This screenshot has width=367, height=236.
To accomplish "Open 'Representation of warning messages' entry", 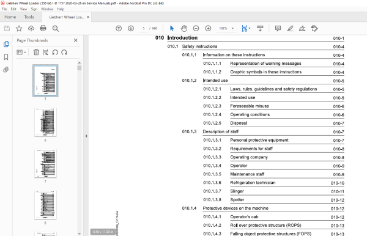I will pyautogui.click(x=265, y=64).
